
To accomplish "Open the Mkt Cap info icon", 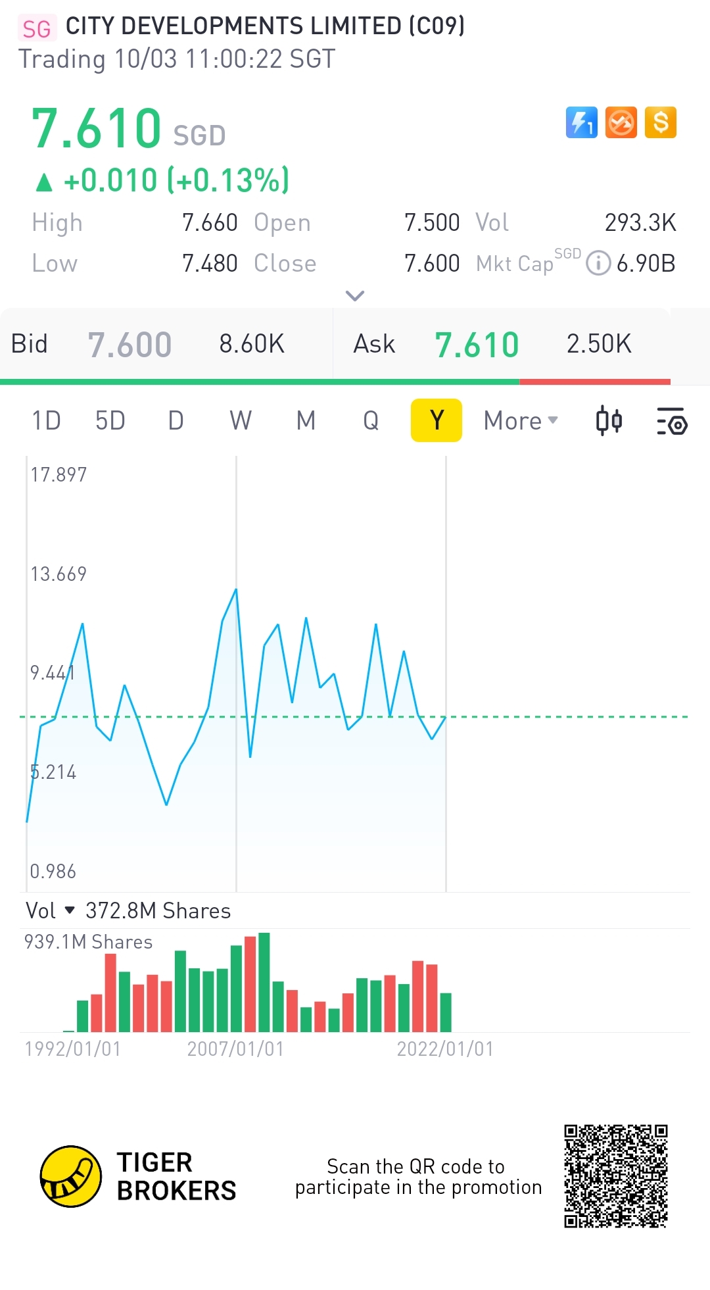I will (598, 263).
